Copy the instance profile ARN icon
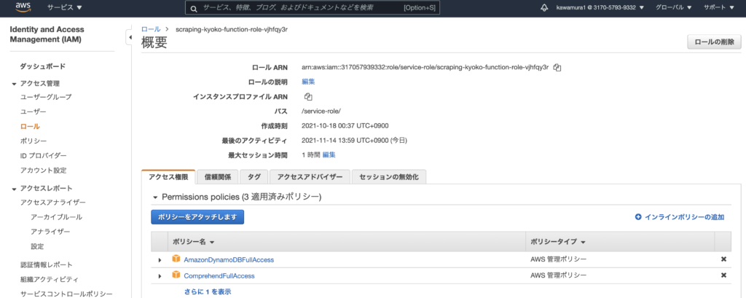Image resolution: width=746 pixels, height=298 pixels. [x=308, y=97]
